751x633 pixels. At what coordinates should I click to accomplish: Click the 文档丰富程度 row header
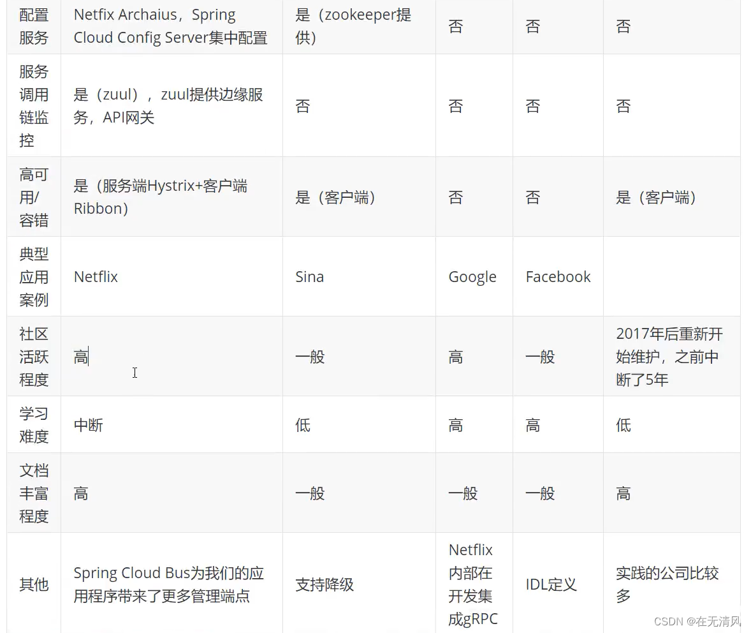pyautogui.click(x=33, y=493)
